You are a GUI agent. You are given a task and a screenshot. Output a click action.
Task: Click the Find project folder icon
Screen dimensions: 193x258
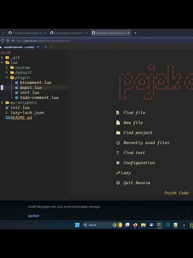point(118,132)
